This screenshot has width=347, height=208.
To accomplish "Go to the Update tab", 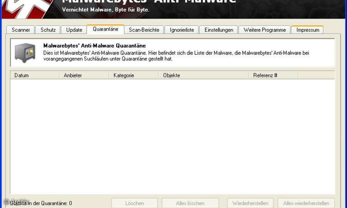I will (74, 30).
